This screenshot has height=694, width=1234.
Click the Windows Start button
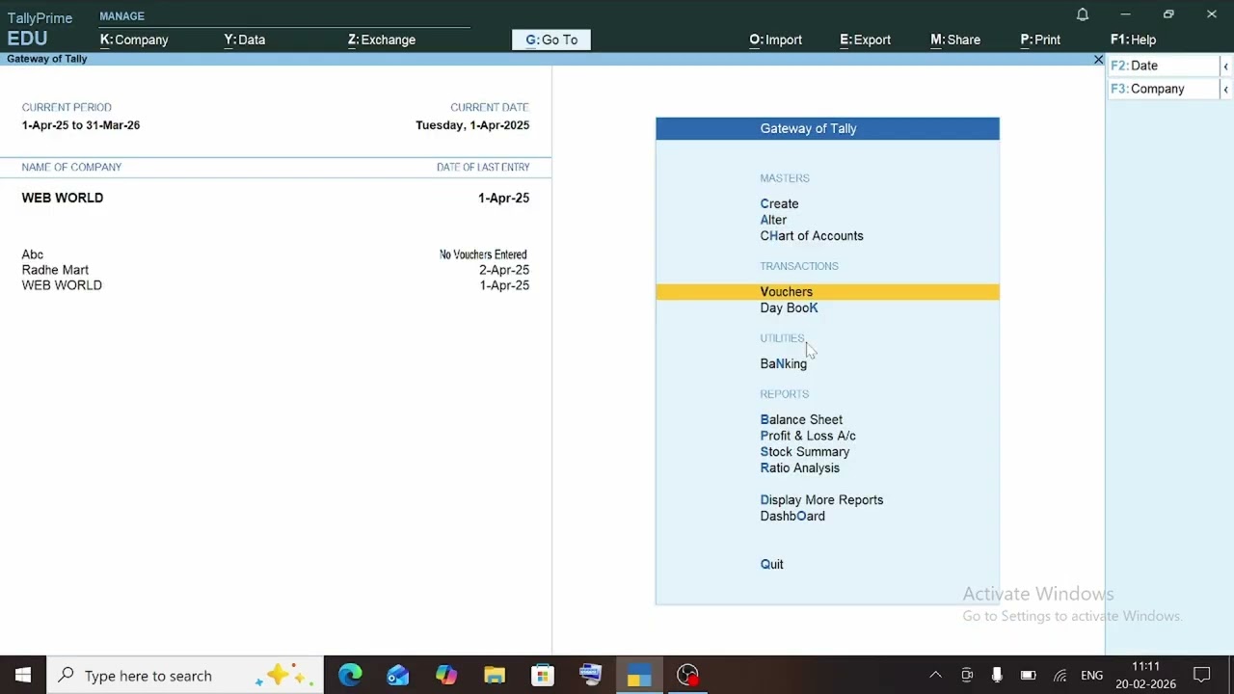coord(23,675)
